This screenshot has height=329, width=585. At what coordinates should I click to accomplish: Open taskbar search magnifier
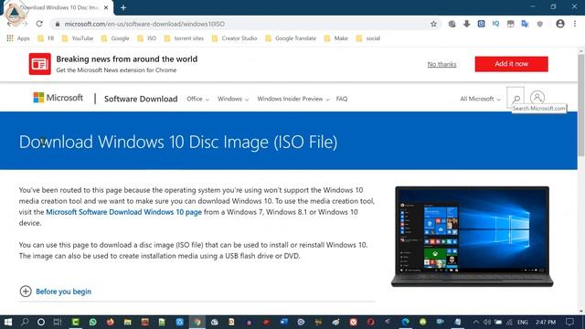pyautogui.click(x=25, y=322)
